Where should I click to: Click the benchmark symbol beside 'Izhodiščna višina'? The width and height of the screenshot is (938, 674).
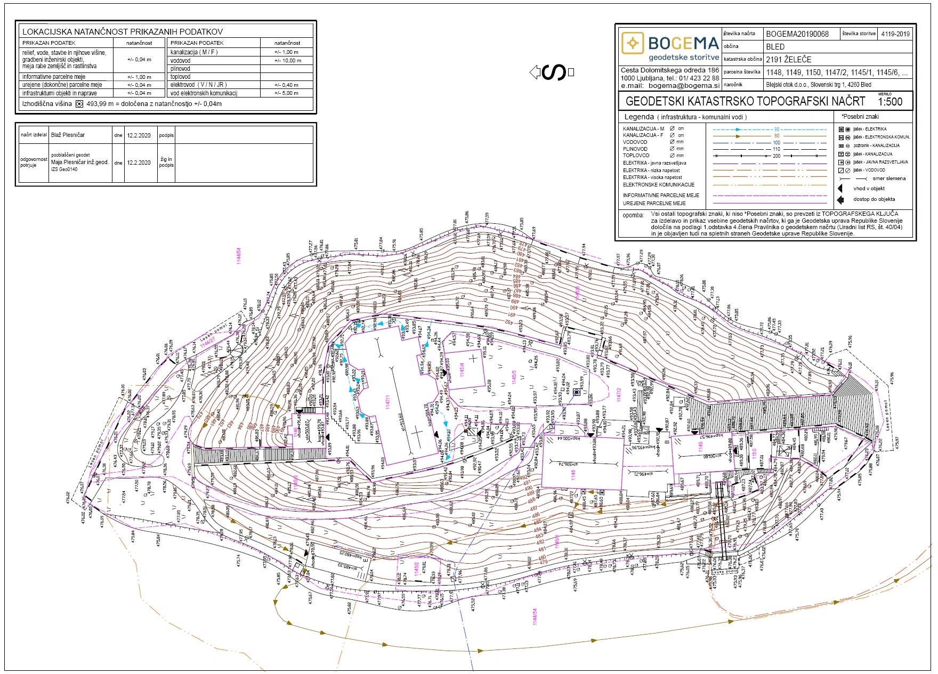click(x=79, y=104)
